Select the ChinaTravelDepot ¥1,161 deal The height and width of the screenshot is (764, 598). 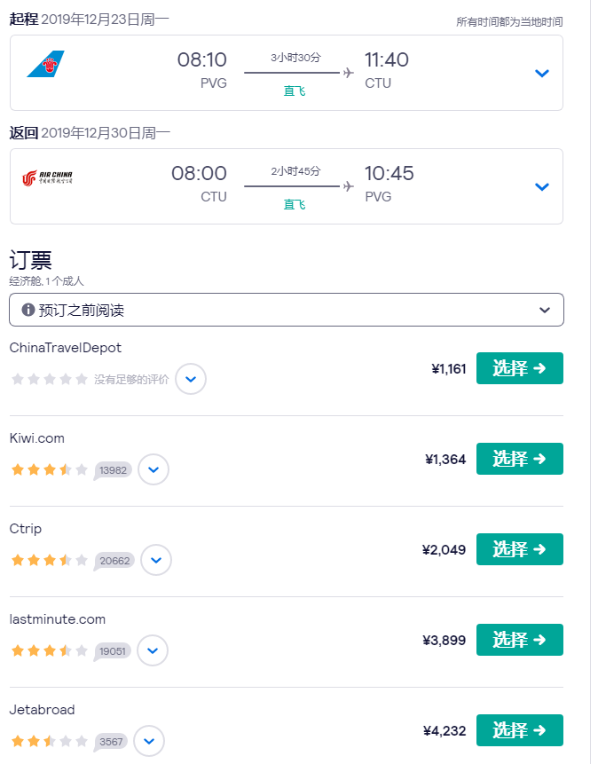(x=519, y=368)
